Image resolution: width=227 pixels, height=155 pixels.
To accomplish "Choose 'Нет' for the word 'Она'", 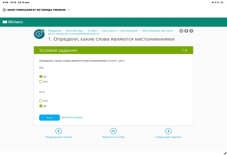I will (41, 101).
